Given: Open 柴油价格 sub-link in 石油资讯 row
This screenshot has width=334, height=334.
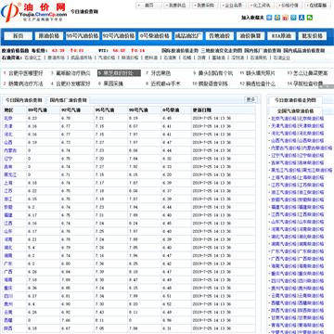Looking at the screenshot, I should [x=130, y=58].
